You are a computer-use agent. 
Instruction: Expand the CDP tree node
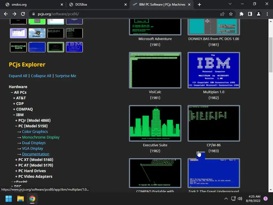click(18, 104)
